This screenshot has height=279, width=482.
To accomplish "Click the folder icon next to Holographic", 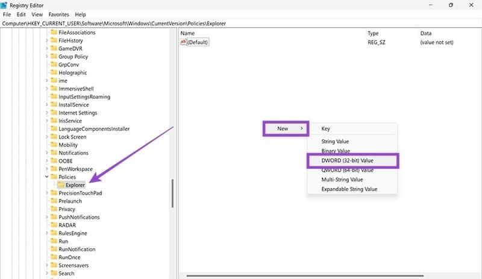I will [x=54, y=72].
